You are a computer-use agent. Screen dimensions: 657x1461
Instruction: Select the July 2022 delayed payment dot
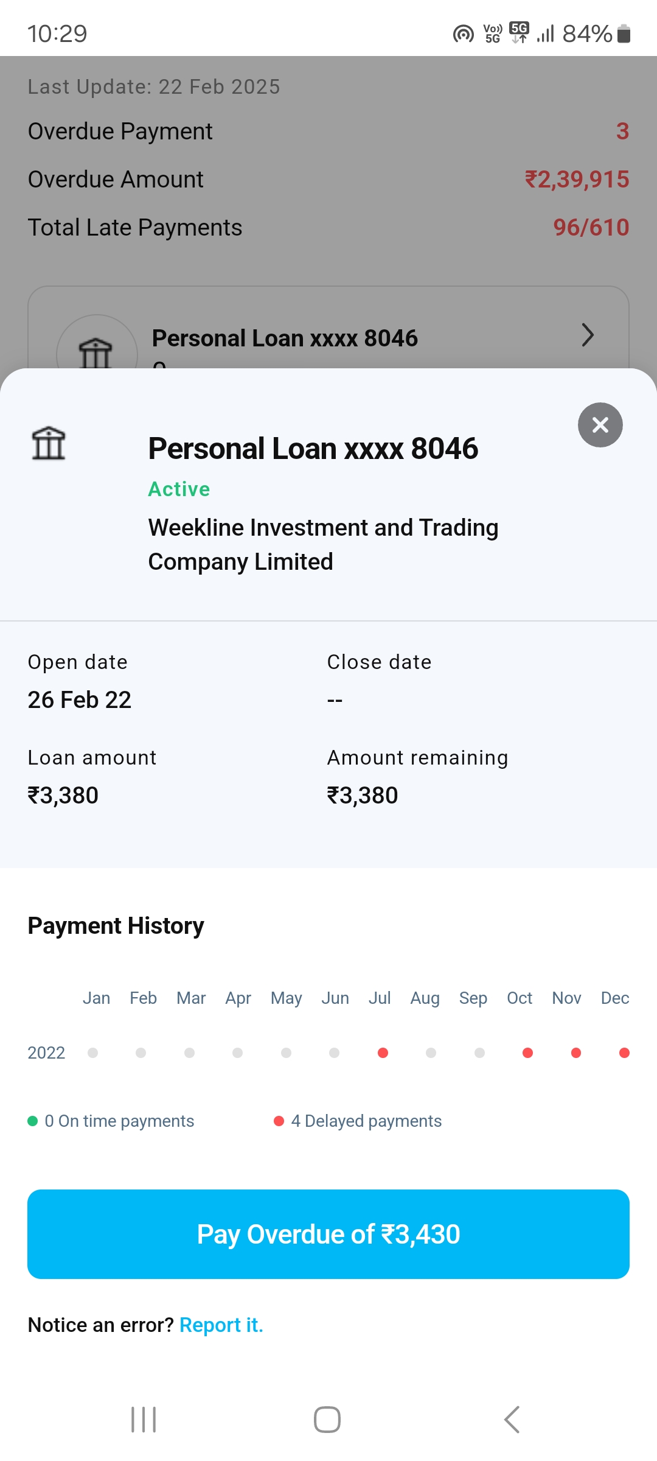point(383,1053)
